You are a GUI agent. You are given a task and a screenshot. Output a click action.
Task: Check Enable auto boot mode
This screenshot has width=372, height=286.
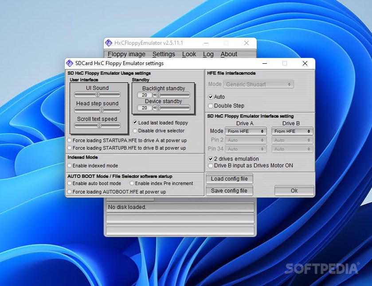click(69, 183)
